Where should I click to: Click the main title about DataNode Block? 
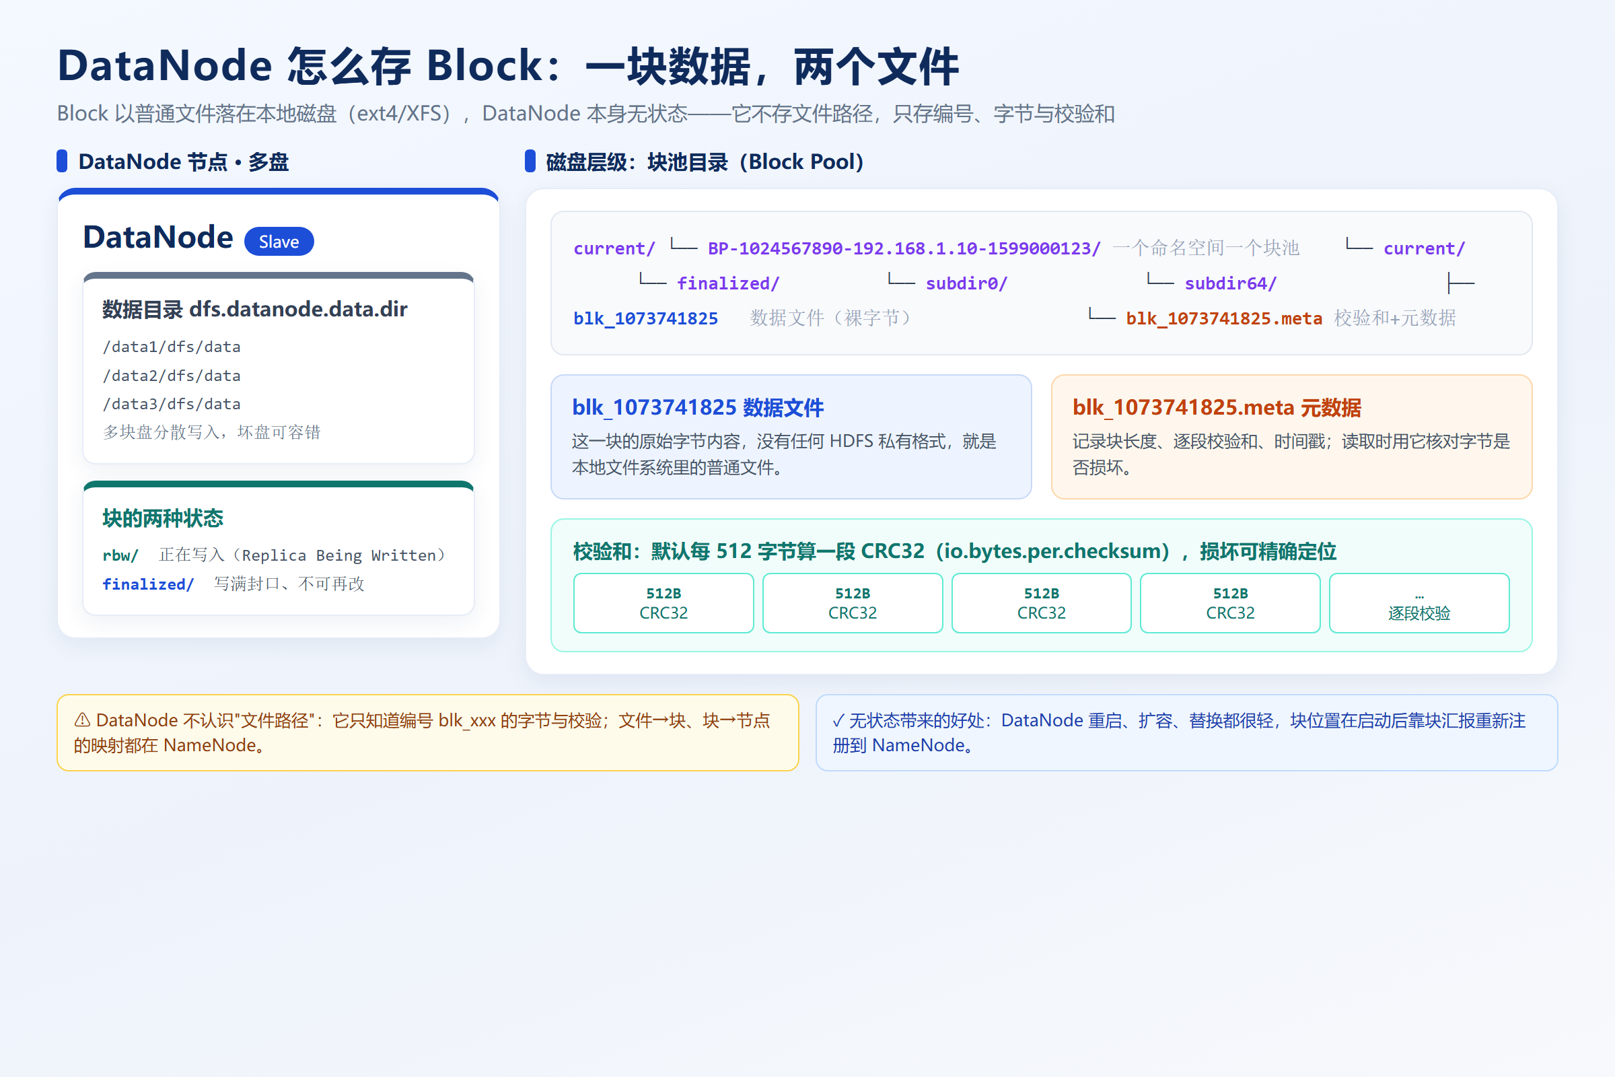[508, 67]
